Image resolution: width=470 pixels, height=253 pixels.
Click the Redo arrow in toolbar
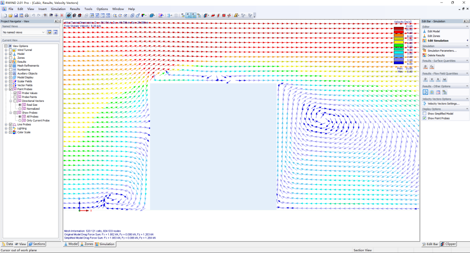(x=39, y=15)
